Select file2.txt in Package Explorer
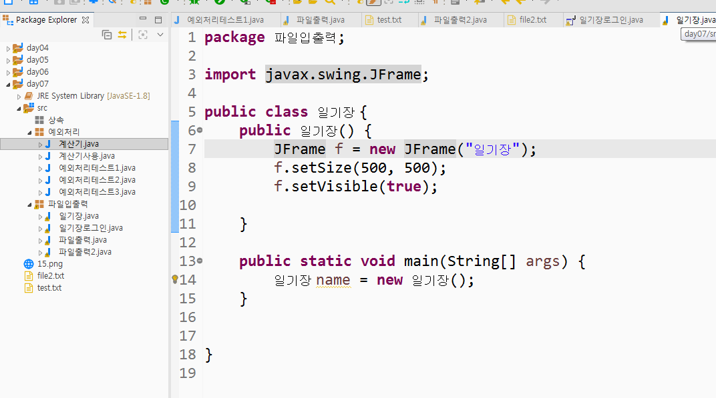This screenshot has height=398, width=716. (x=51, y=276)
